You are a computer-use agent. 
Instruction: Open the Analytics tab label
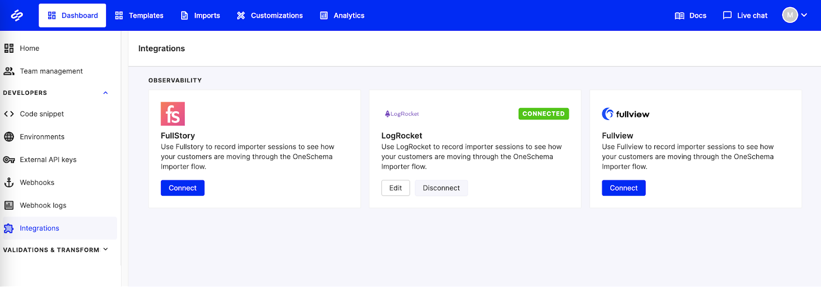349,15
